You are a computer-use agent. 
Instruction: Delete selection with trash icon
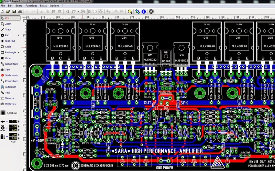point(59,12)
